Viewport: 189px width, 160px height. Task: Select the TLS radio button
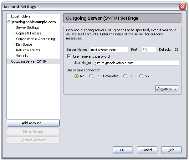125,76
